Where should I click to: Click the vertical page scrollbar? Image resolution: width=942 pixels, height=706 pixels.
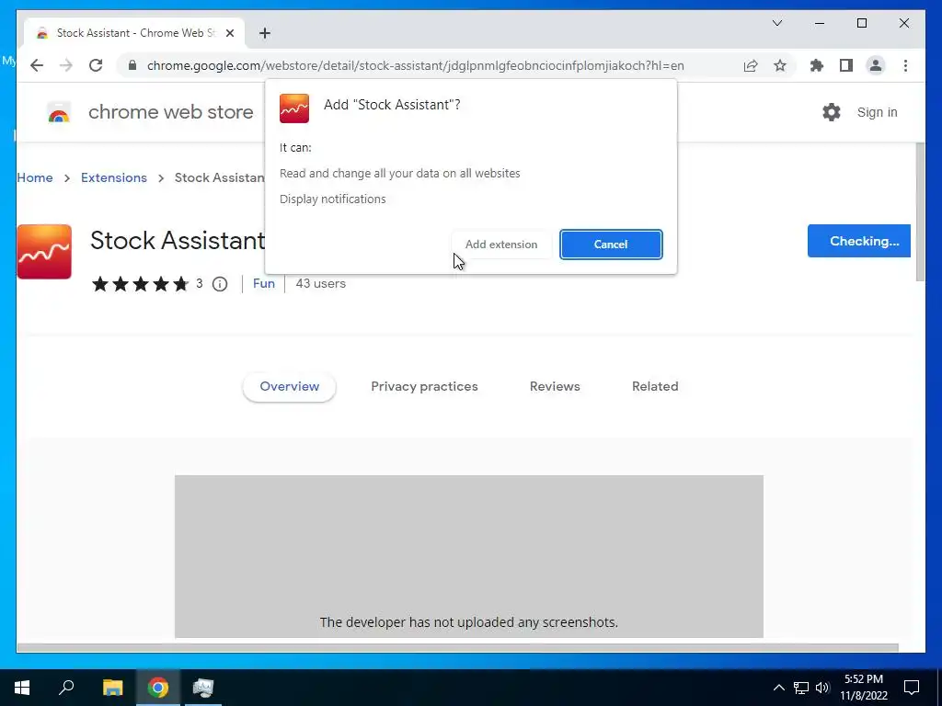click(919, 212)
